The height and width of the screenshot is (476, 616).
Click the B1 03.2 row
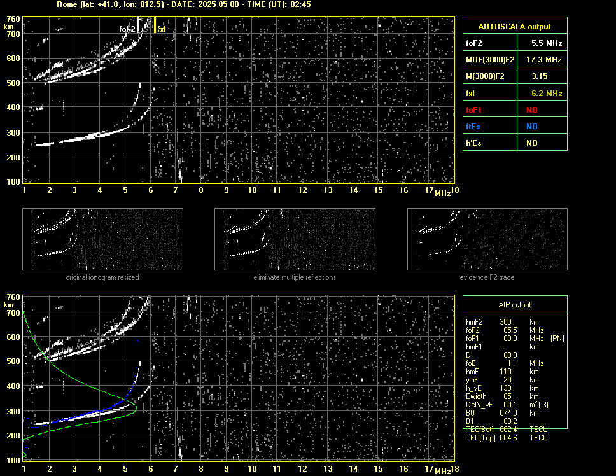click(491, 421)
